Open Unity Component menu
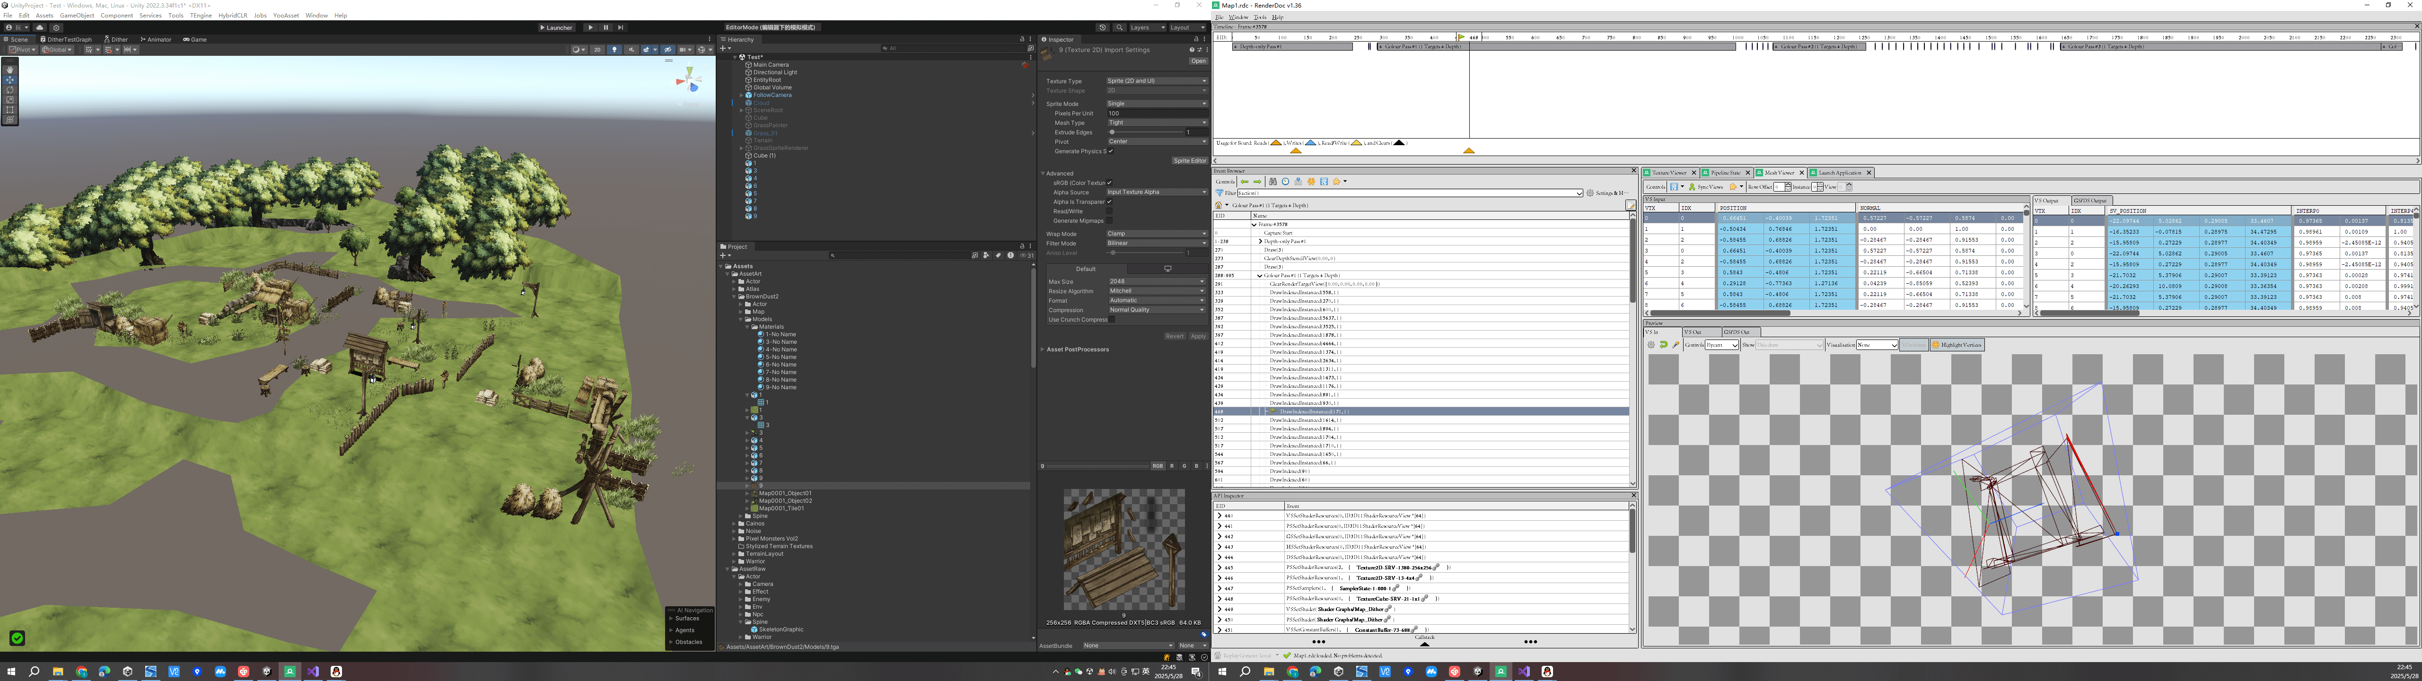This screenshot has width=2422, height=681. click(116, 15)
